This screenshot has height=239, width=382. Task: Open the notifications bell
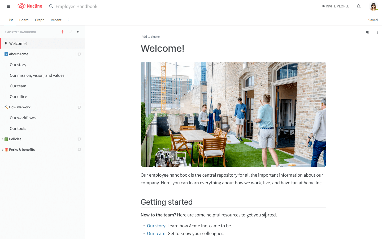click(359, 6)
